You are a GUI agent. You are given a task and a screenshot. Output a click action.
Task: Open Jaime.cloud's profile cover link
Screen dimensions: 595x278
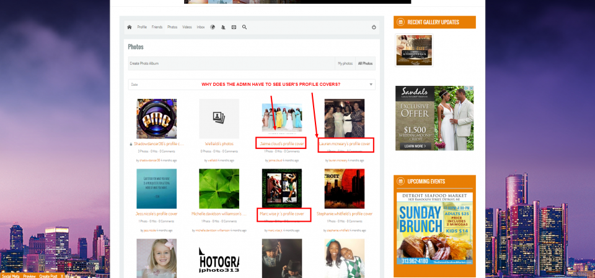tap(281, 144)
